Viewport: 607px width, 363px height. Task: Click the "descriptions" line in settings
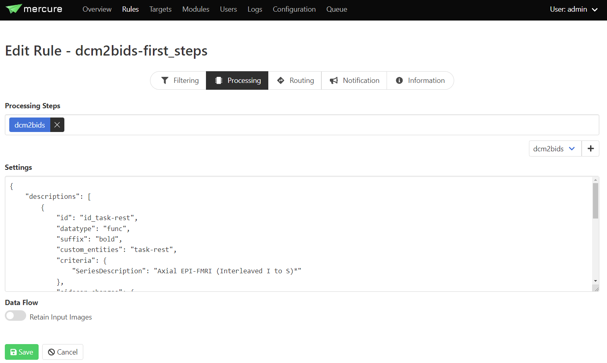58,196
